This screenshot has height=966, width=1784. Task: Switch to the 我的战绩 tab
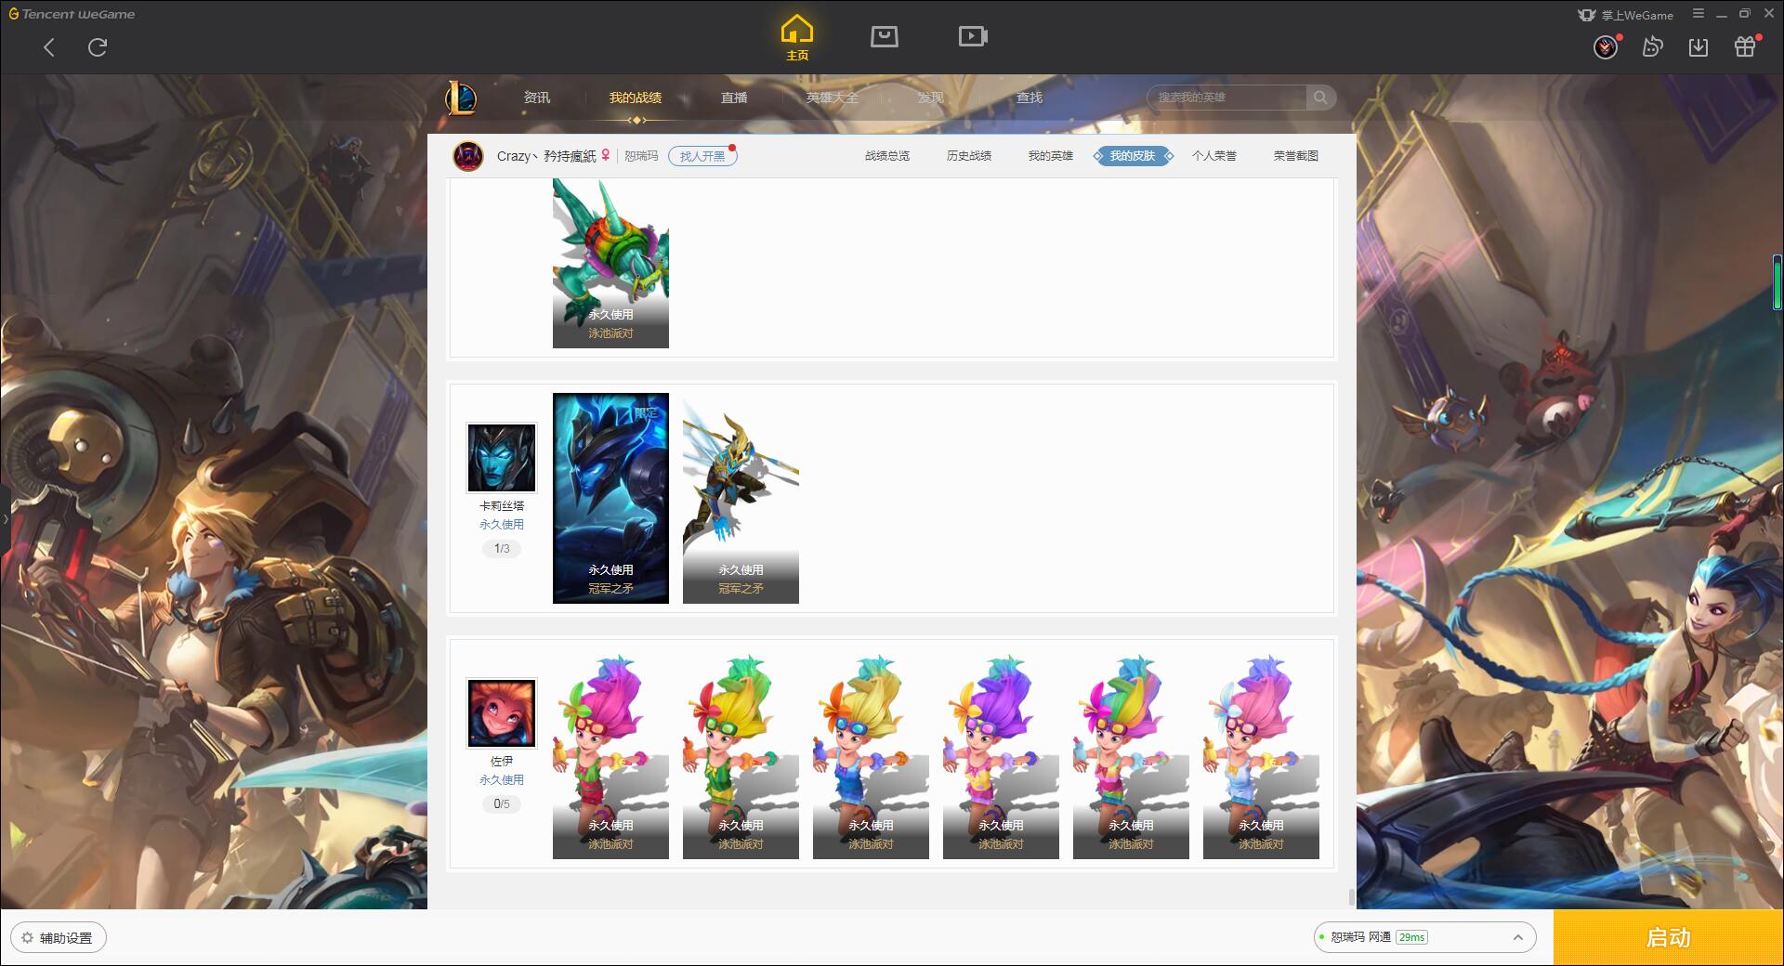coord(636,98)
